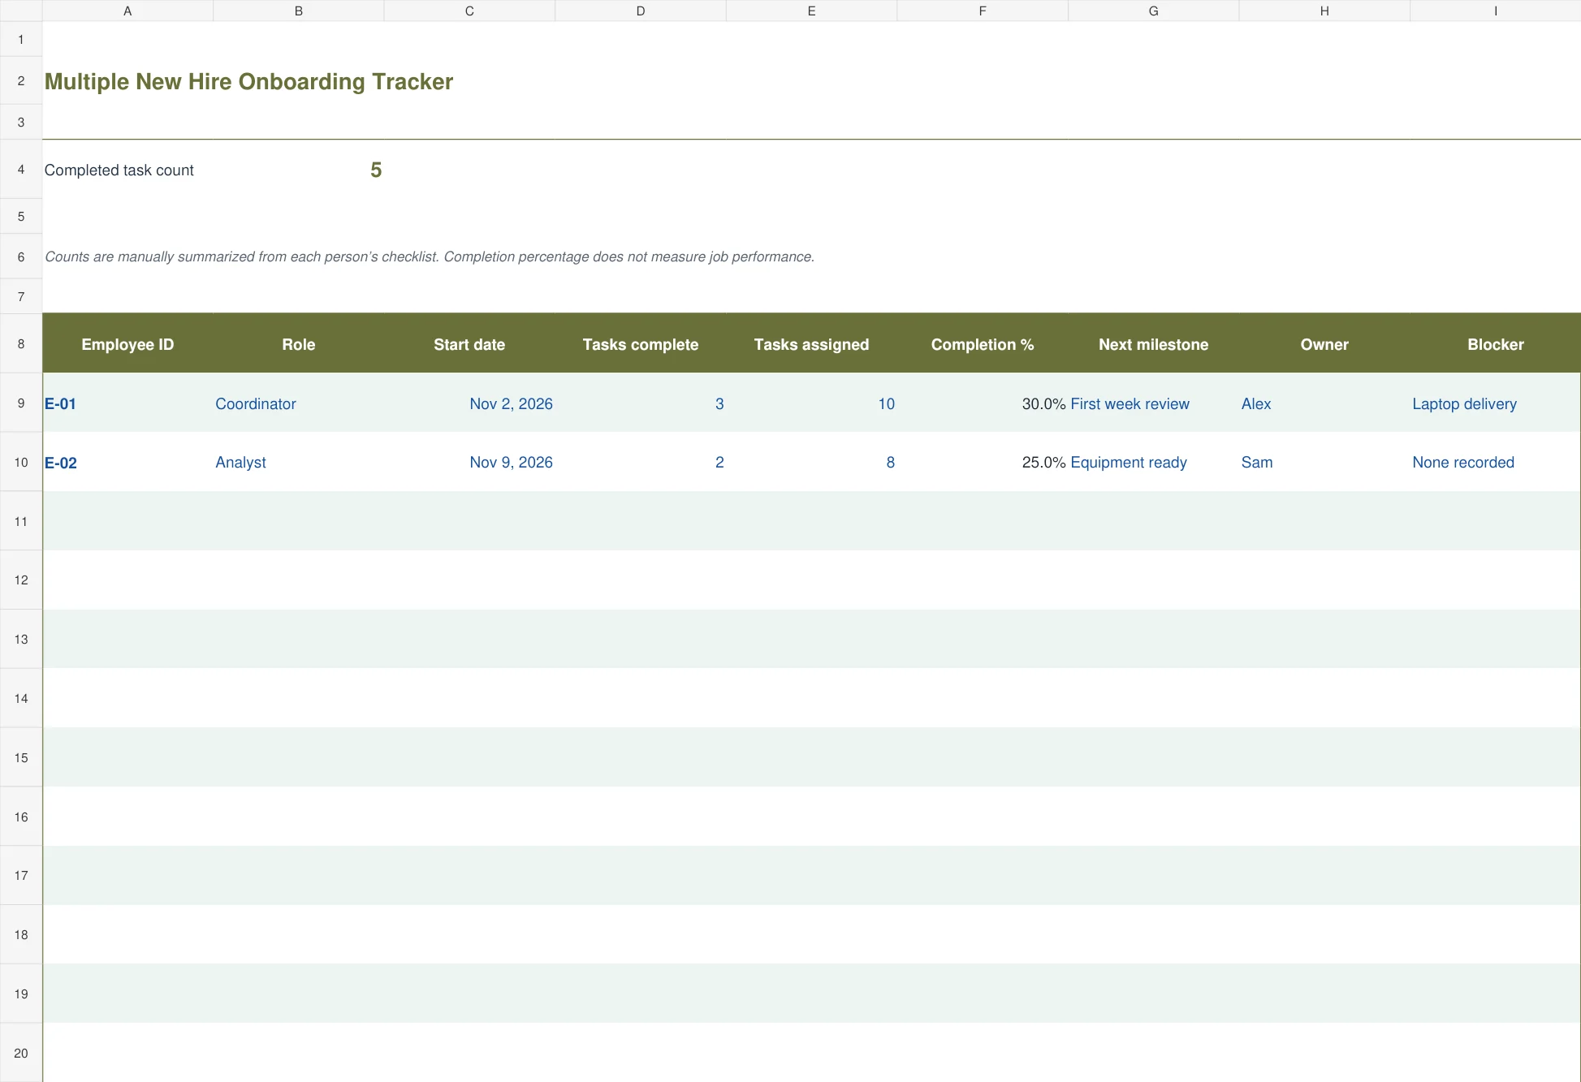Select the 'Blocker' header cell
Viewport: 1581px width, 1082px height.
pos(1496,343)
